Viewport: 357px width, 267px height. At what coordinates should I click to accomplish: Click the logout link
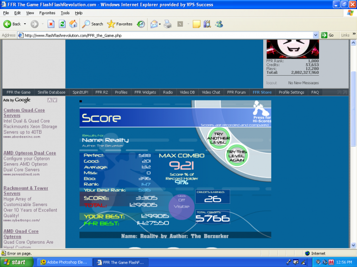(x=271, y=83)
